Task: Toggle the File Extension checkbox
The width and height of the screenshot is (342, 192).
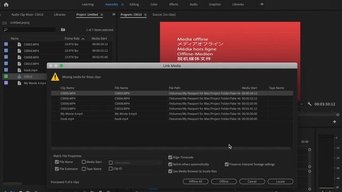Action: point(57,169)
